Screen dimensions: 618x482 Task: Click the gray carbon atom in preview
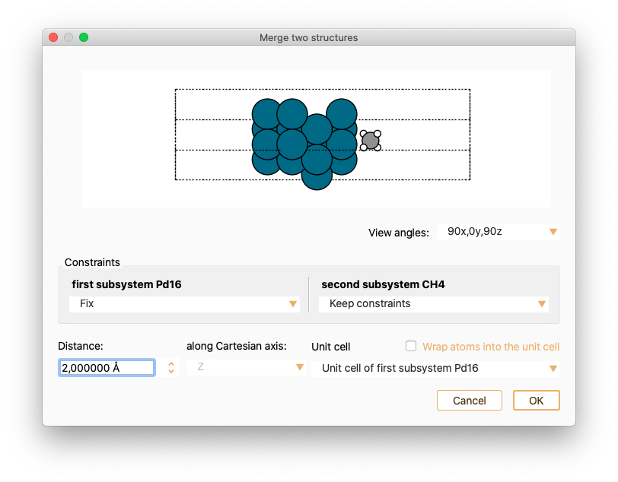(370, 141)
